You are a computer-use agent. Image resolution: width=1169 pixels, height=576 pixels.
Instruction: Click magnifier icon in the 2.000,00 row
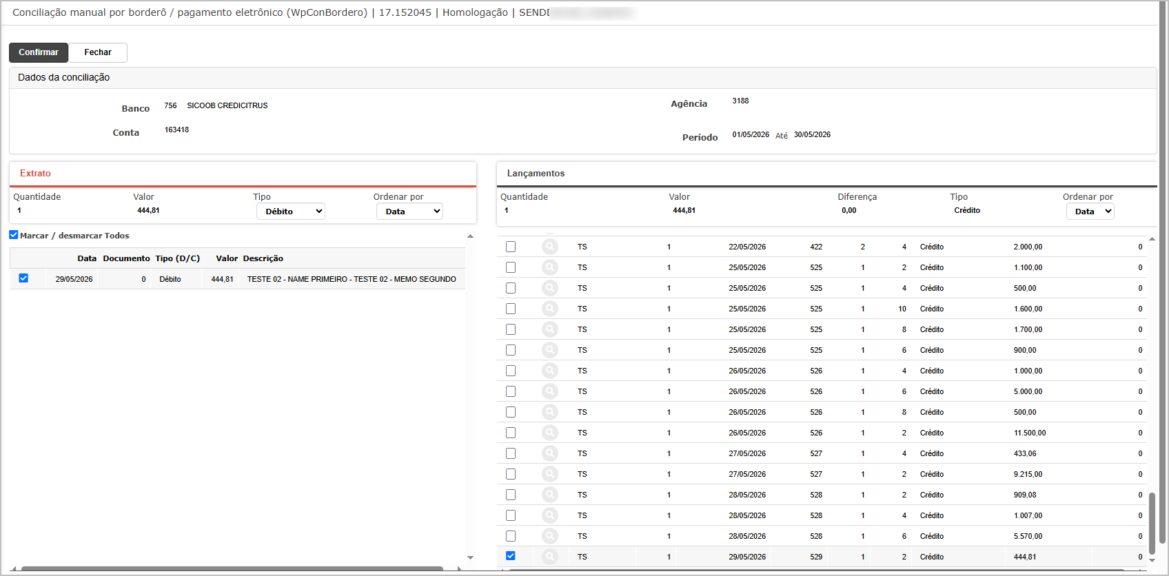tap(550, 247)
